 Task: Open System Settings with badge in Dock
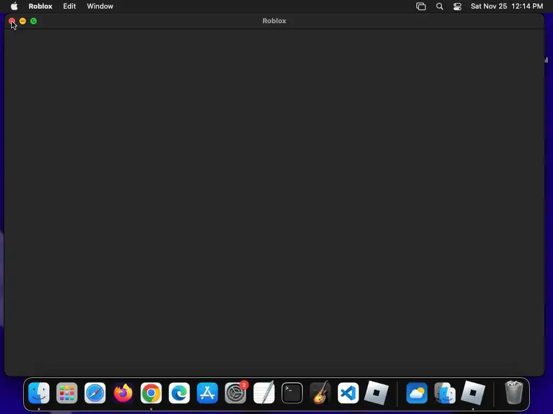(x=235, y=393)
